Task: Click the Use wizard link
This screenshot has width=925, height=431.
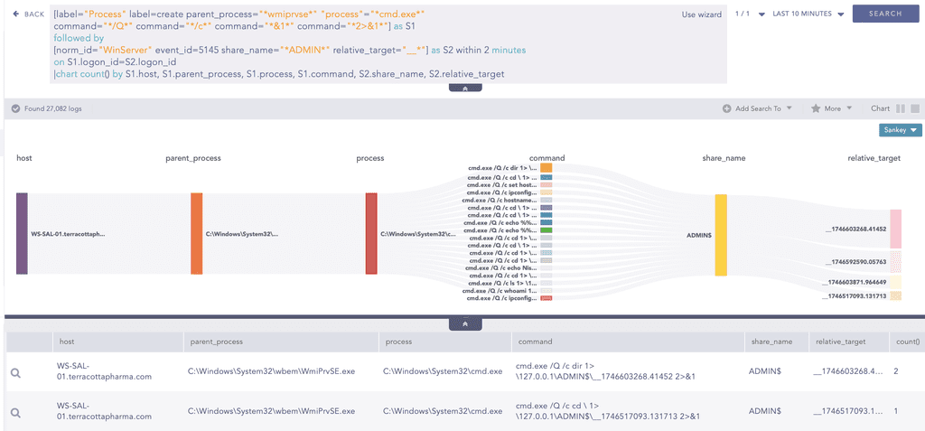Action: coord(701,14)
